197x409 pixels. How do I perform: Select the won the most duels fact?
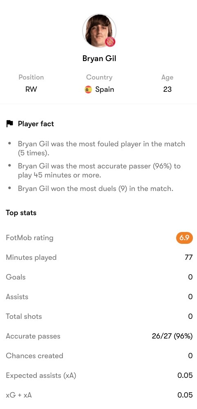point(96,189)
